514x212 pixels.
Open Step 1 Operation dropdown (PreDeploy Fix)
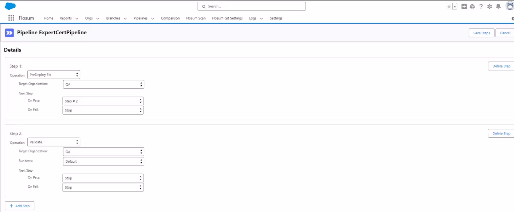(54, 75)
